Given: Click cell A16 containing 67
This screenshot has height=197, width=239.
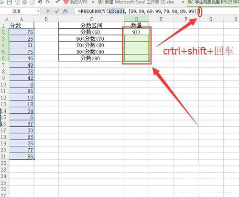Looking at the screenshot, I should click(22, 124).
